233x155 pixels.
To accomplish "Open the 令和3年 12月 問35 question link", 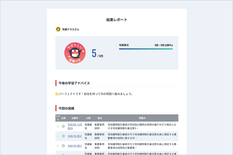I will (x=75, y=126).
